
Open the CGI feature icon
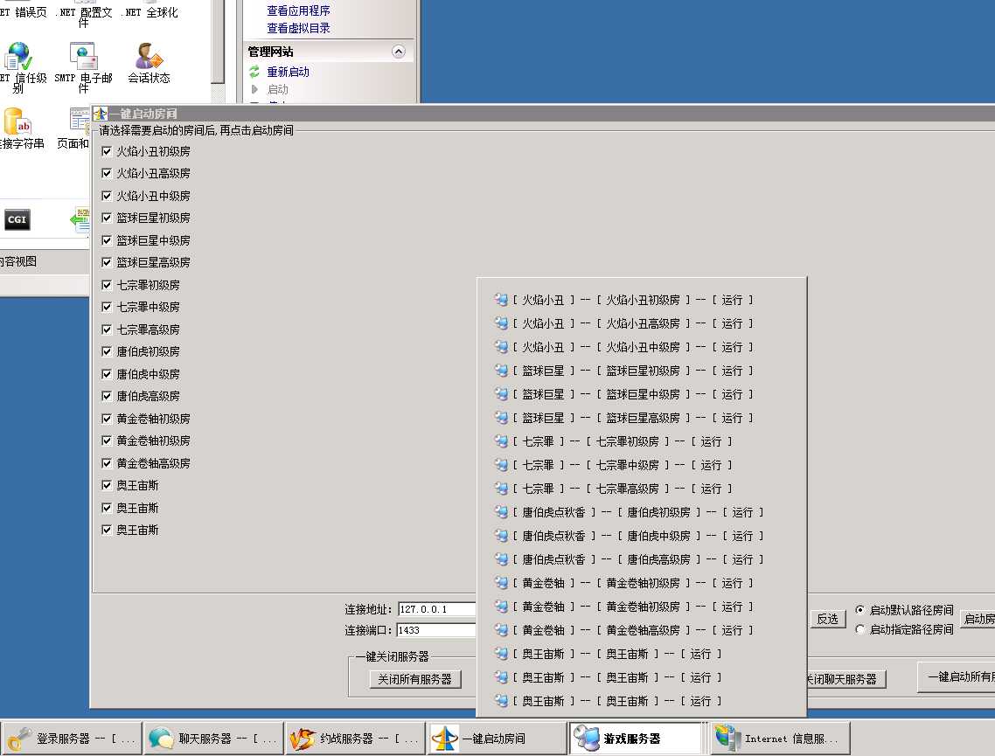[17, 220]
